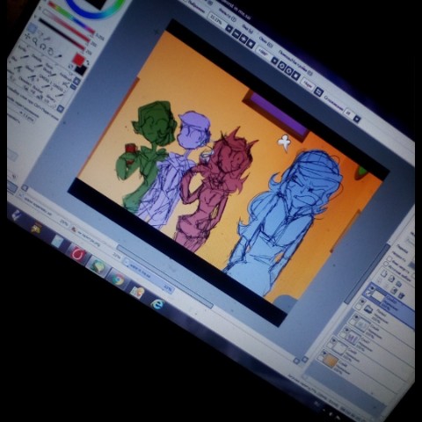Image resolution: width=422 pixels, height=422 pixels.
Task: Open Internet Explorer from the taskbar
Action: [x=157, y=304]
